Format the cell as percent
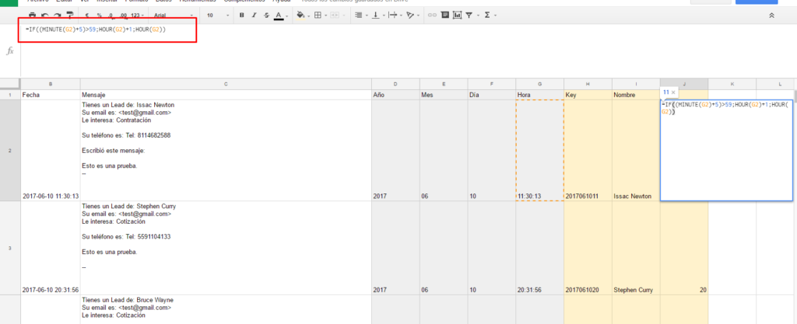 click(99, 16)
